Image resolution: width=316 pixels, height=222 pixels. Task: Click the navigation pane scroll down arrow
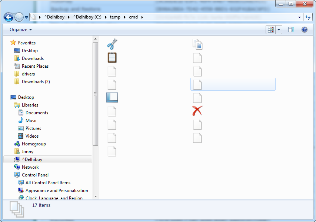[96, 196]
